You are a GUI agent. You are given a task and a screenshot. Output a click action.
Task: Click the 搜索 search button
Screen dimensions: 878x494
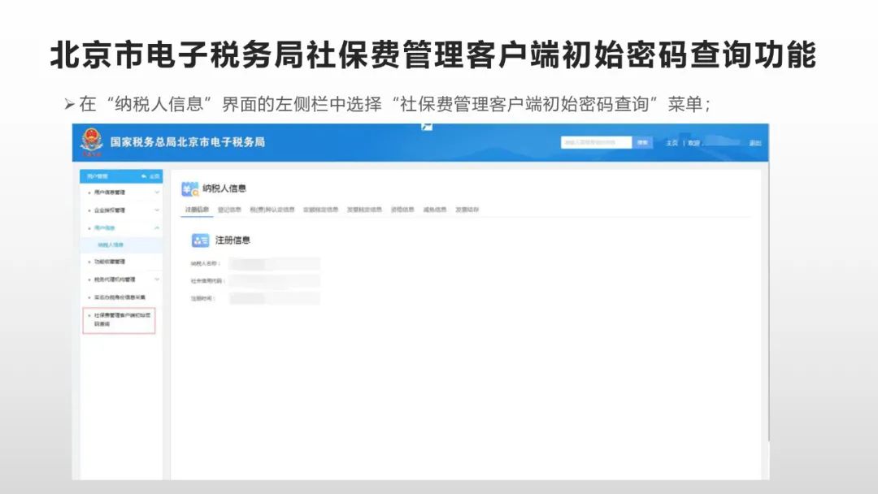click(642, 143)
